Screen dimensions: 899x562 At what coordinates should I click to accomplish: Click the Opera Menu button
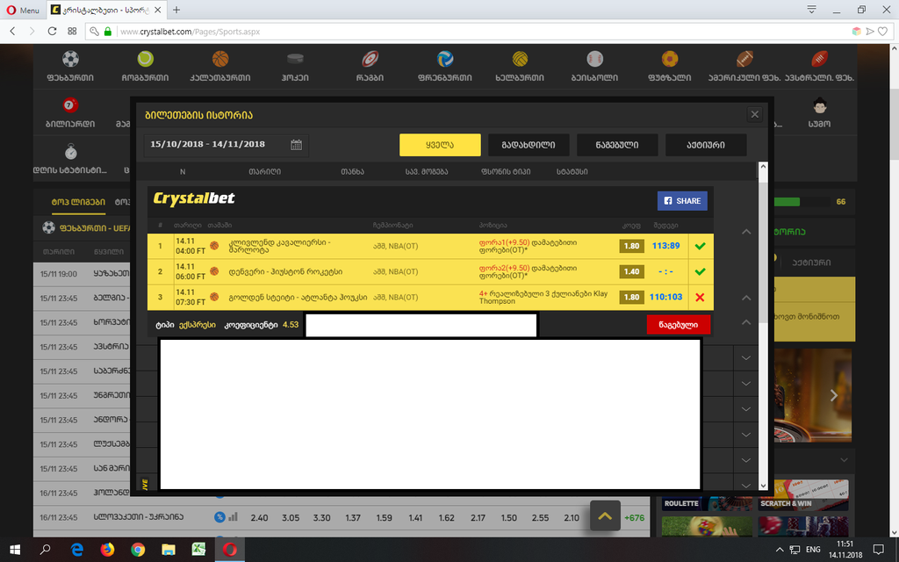coord(23,10)
